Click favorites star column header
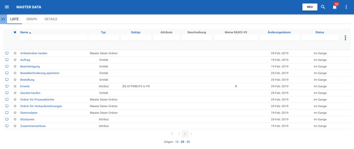 pos(15,32)
